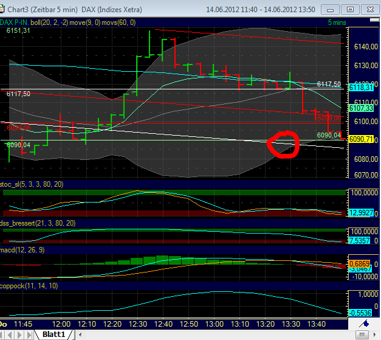
Task: Go to the next sheet tab
Action: coord(19,335)
